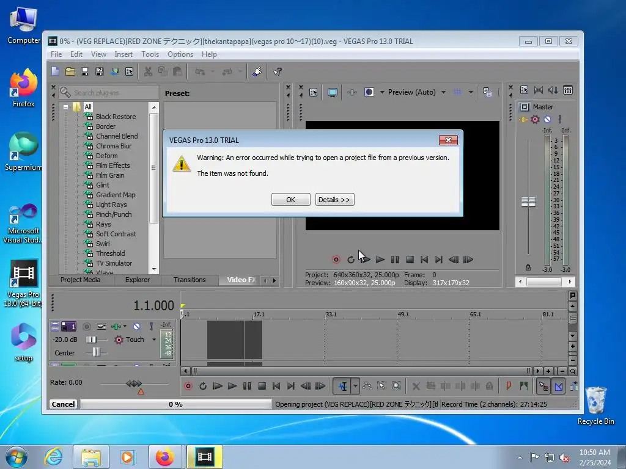The width and height of the screenshot is (626, 469).
Task: Toggle timeline Loop Playback
Action: [x=203, y=386]
